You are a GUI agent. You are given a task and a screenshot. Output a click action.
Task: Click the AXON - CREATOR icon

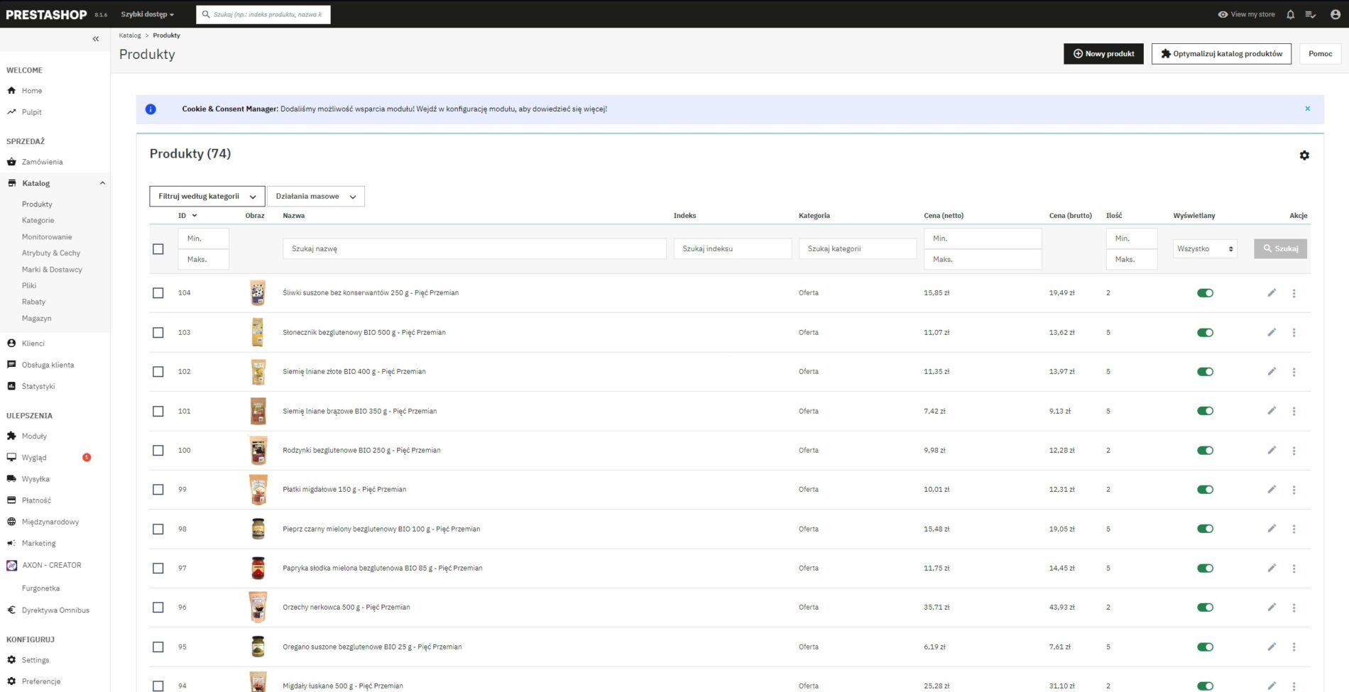(x=11, y=565)
